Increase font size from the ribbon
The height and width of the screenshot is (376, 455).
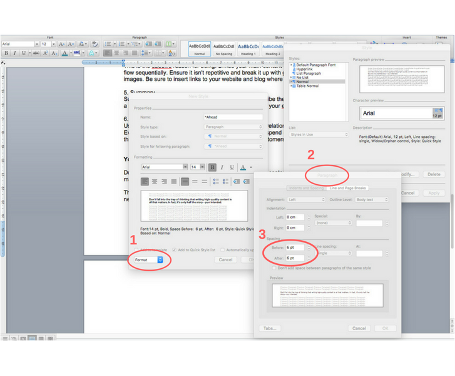click(x=61, y=44)
